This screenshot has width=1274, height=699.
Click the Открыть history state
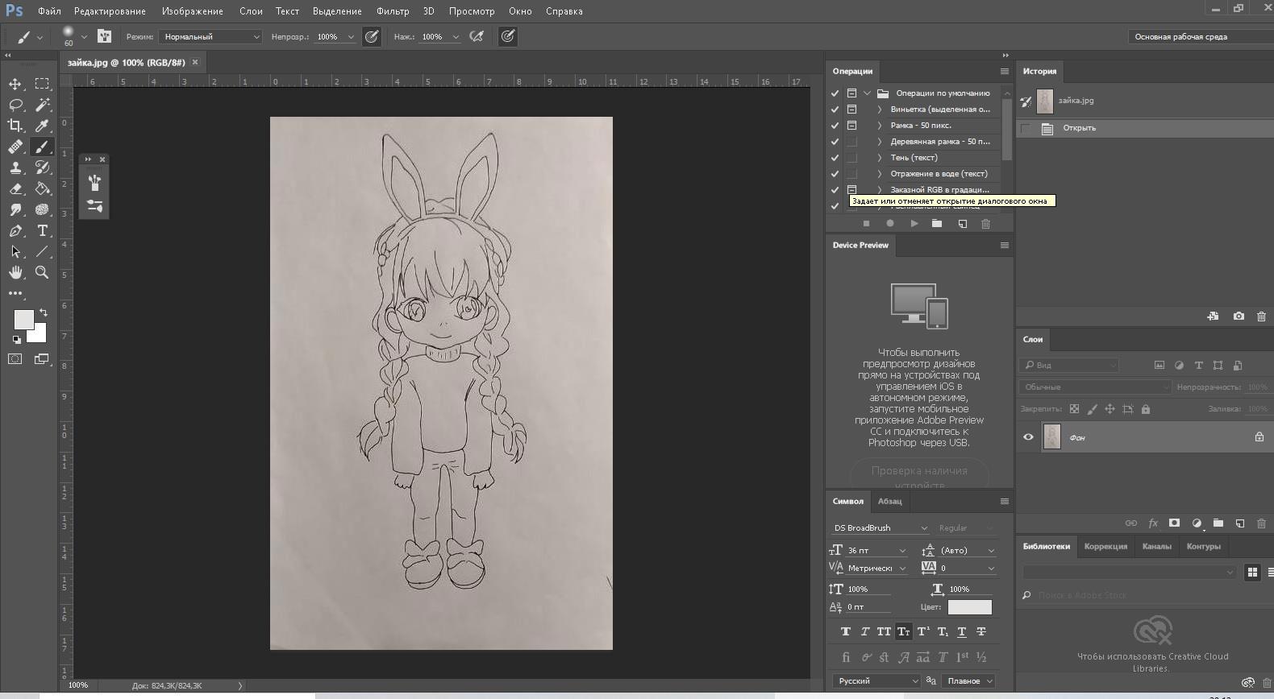[x=1079, y=128]
